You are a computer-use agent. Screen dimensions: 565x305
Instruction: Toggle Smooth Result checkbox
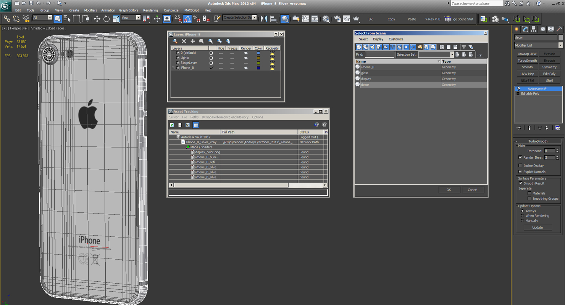(520, 183)
